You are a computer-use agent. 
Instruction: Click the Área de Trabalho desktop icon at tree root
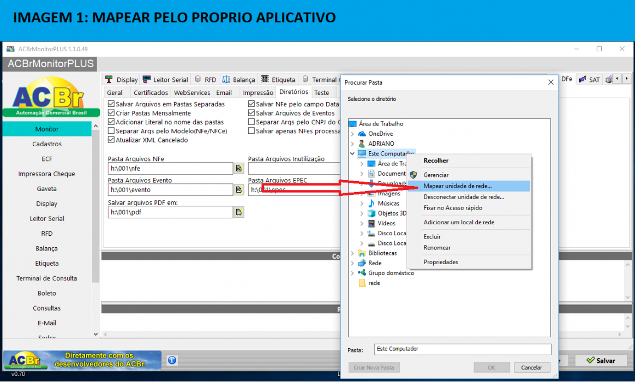coord(352,123)
